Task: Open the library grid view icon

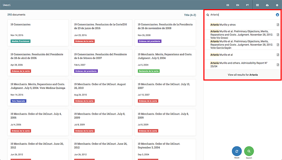Action: click(258, 5)
